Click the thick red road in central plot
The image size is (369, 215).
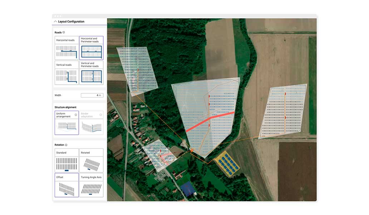[x=211, y=120]
